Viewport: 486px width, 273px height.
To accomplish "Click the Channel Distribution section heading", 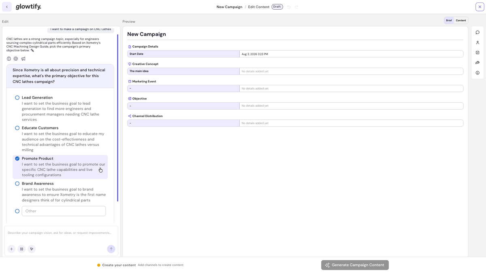I will 147,116.
